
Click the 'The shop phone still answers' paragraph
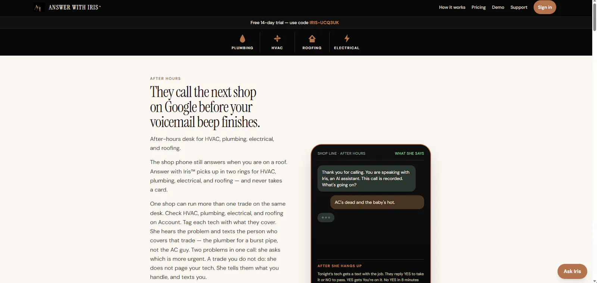(219, 176)
